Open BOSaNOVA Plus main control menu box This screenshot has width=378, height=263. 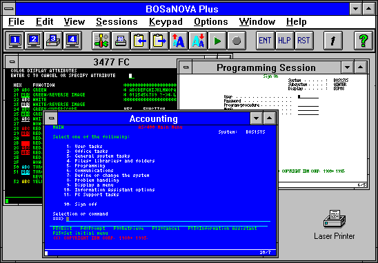point(9,9)
